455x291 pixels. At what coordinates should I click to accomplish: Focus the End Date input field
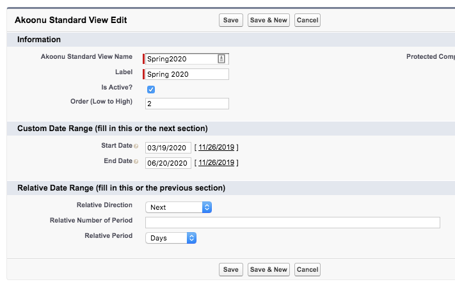(168, 163)
